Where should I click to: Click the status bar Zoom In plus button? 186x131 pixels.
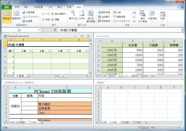click(179, 128)
